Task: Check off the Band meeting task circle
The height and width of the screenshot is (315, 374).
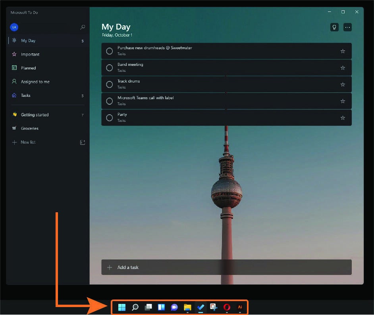Action: click(110, 68)
